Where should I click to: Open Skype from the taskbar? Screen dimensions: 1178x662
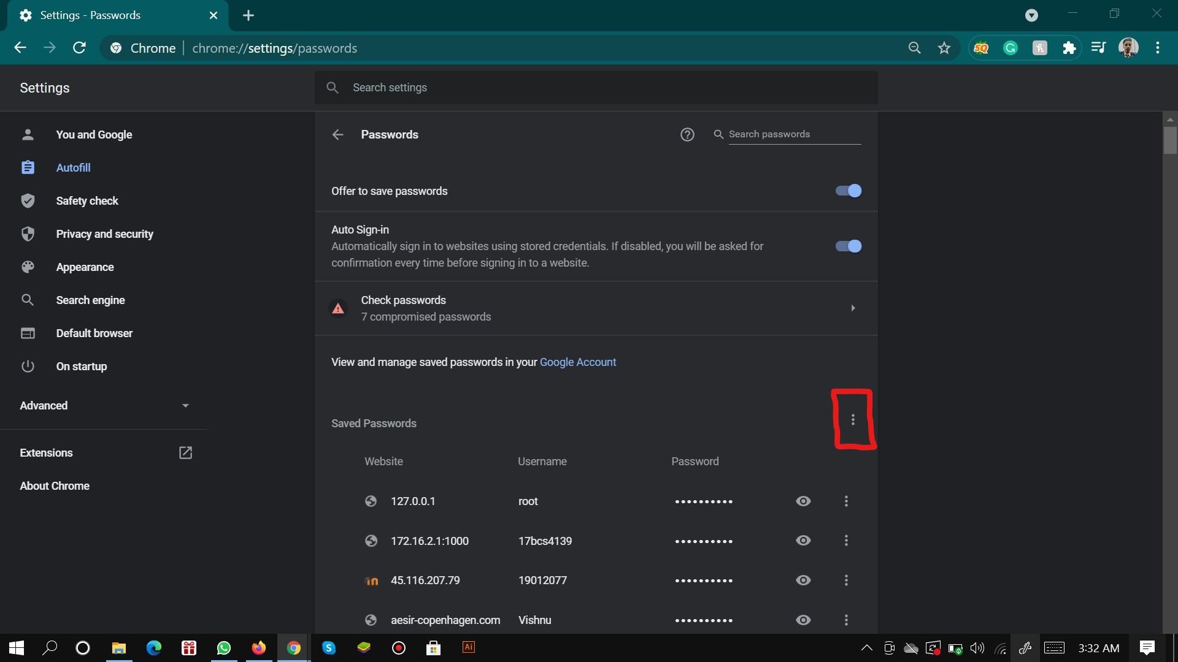(329, 648)
